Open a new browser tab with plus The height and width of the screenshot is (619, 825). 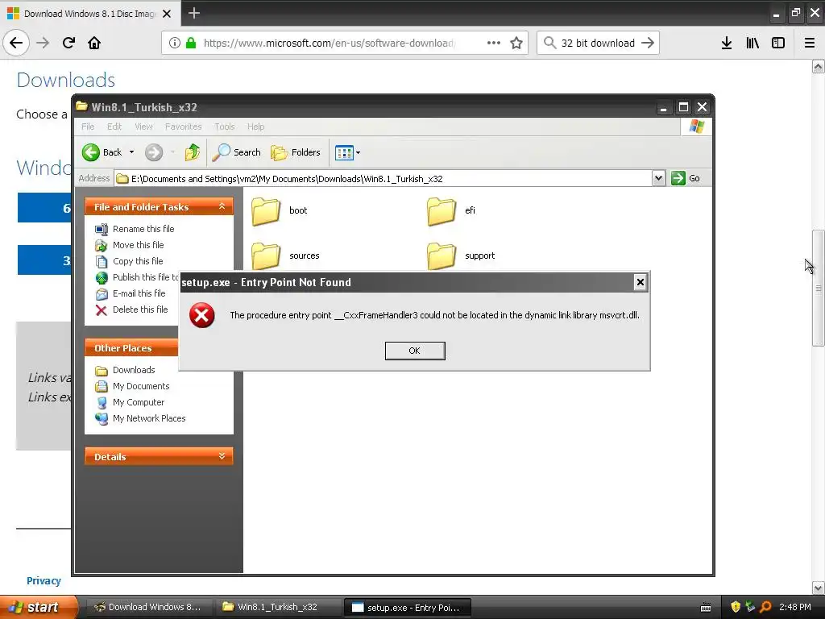coord(193,13)
